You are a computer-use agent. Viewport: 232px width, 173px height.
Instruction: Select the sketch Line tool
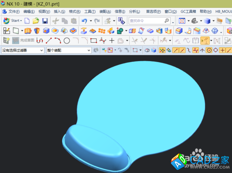click(49, 41)
